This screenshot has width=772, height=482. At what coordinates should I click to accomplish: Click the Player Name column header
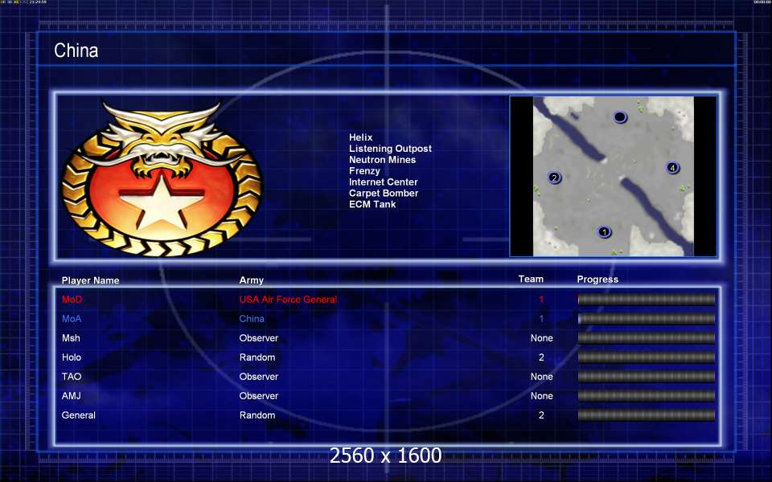pos(90,280)
